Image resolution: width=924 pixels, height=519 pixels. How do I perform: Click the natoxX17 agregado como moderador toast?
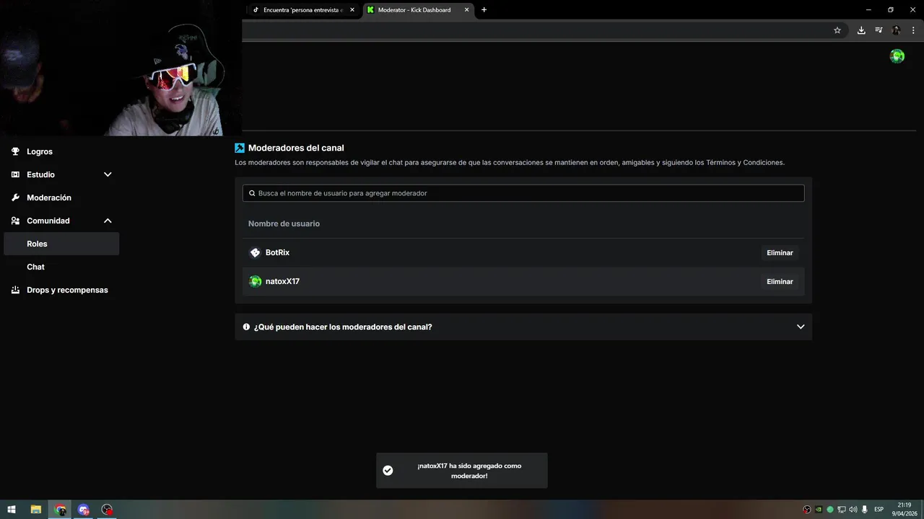tap(462, 471)
